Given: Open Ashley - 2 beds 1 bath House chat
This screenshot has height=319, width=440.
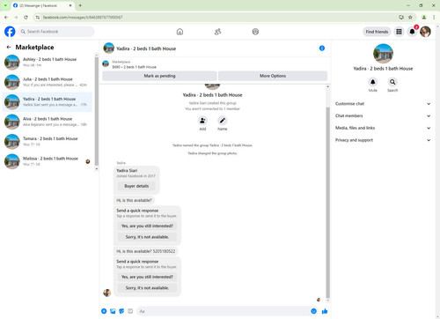Looking at the screenshot, I should coord(48,62).
